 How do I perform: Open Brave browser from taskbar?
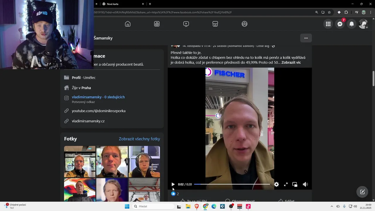(197, 206)
